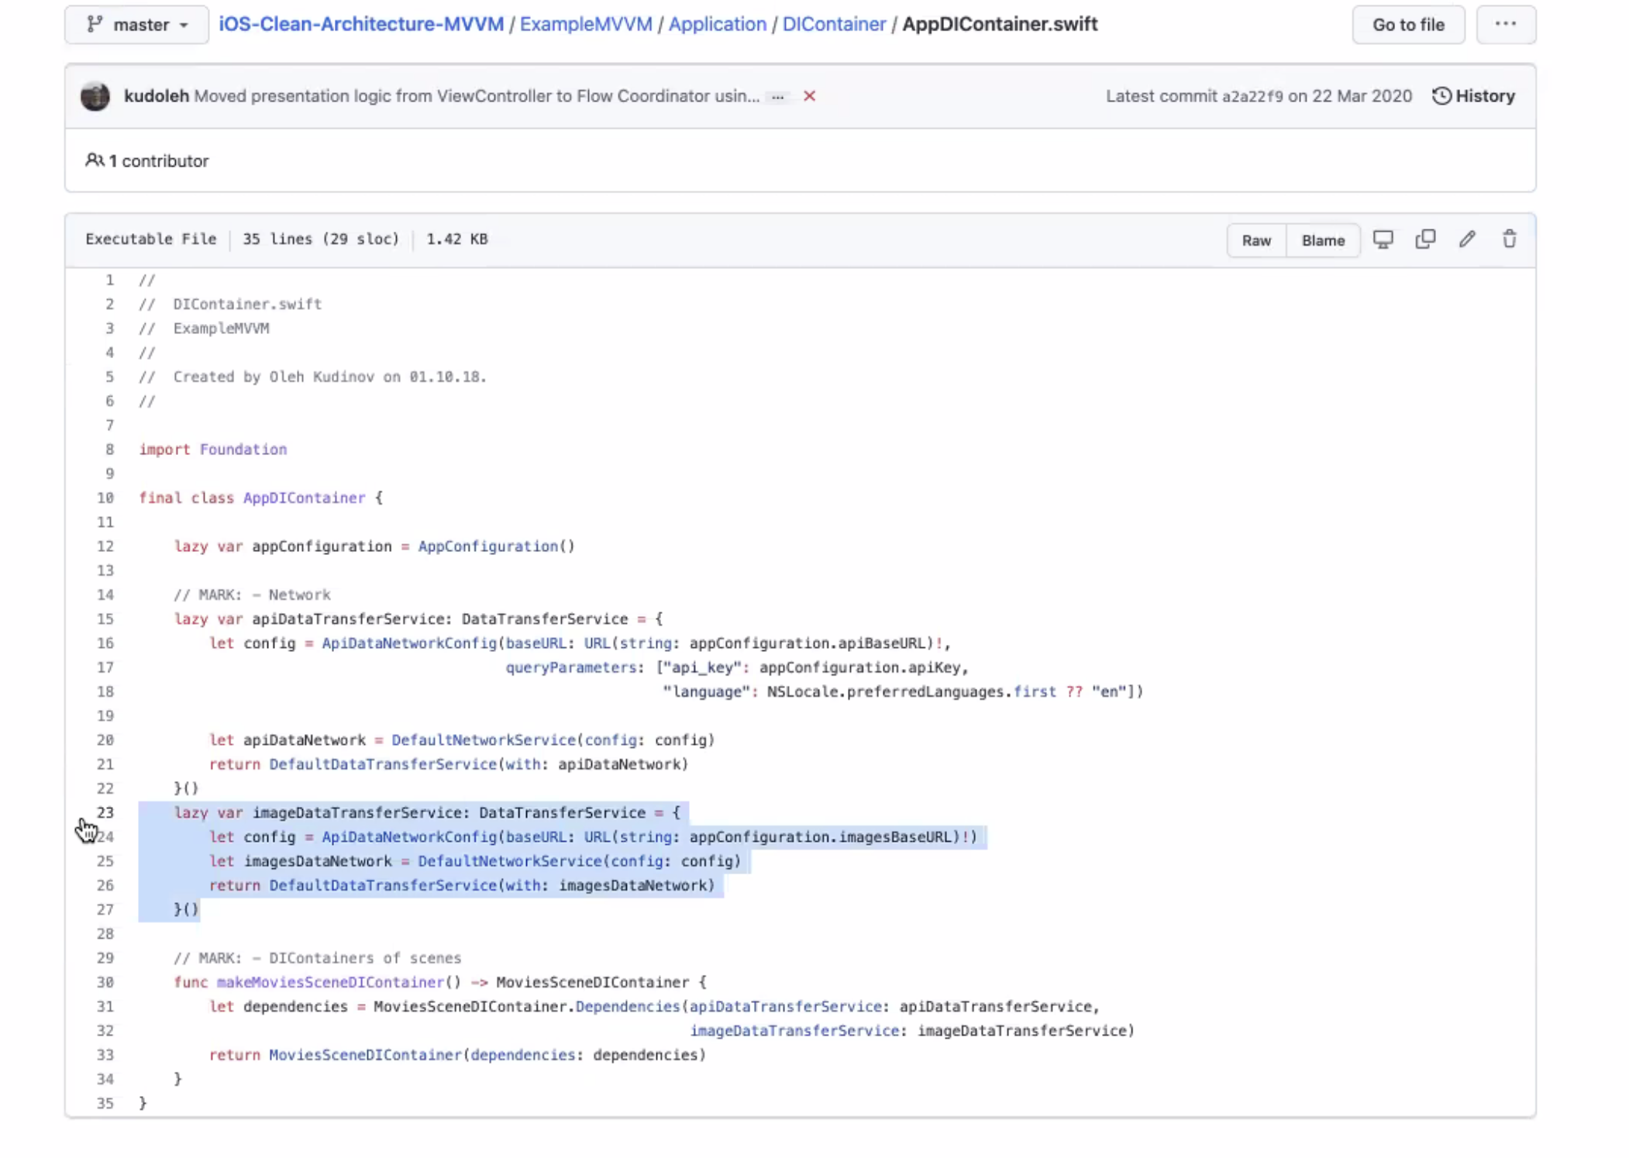Screen dimensions: 1629x1158
Task: Open commit History
Action: pyautogui.click(x=1473, y=96)
